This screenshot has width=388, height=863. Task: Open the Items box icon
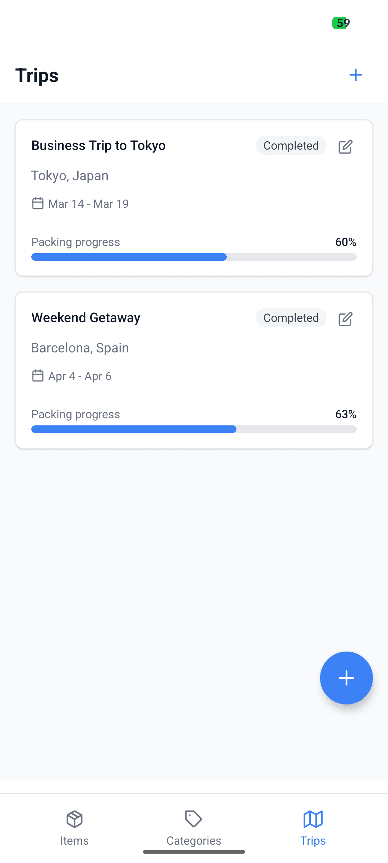pos(74,819)
